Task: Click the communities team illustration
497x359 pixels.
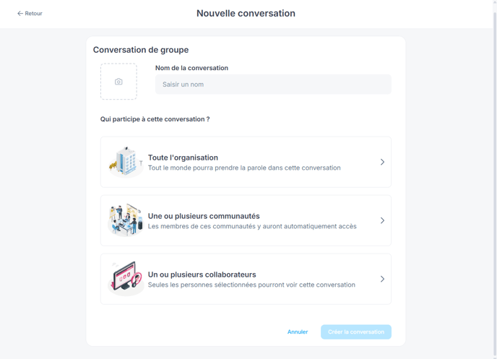Action: coord(126,220)
